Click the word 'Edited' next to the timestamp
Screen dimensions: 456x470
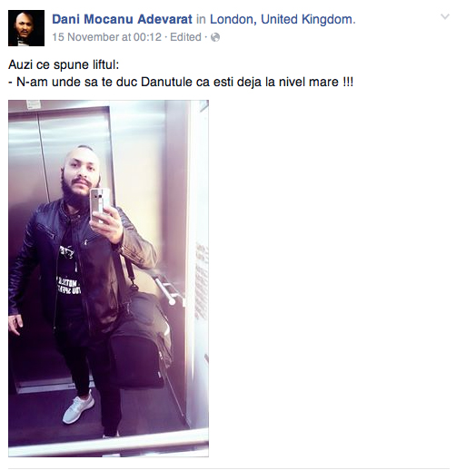[185, 37]
